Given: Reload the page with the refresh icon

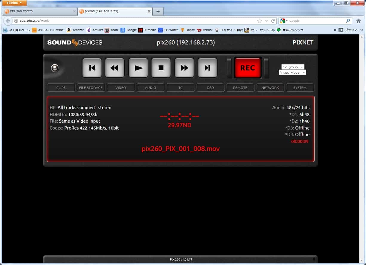Looking at the screenshot, I should click(273, 21).
